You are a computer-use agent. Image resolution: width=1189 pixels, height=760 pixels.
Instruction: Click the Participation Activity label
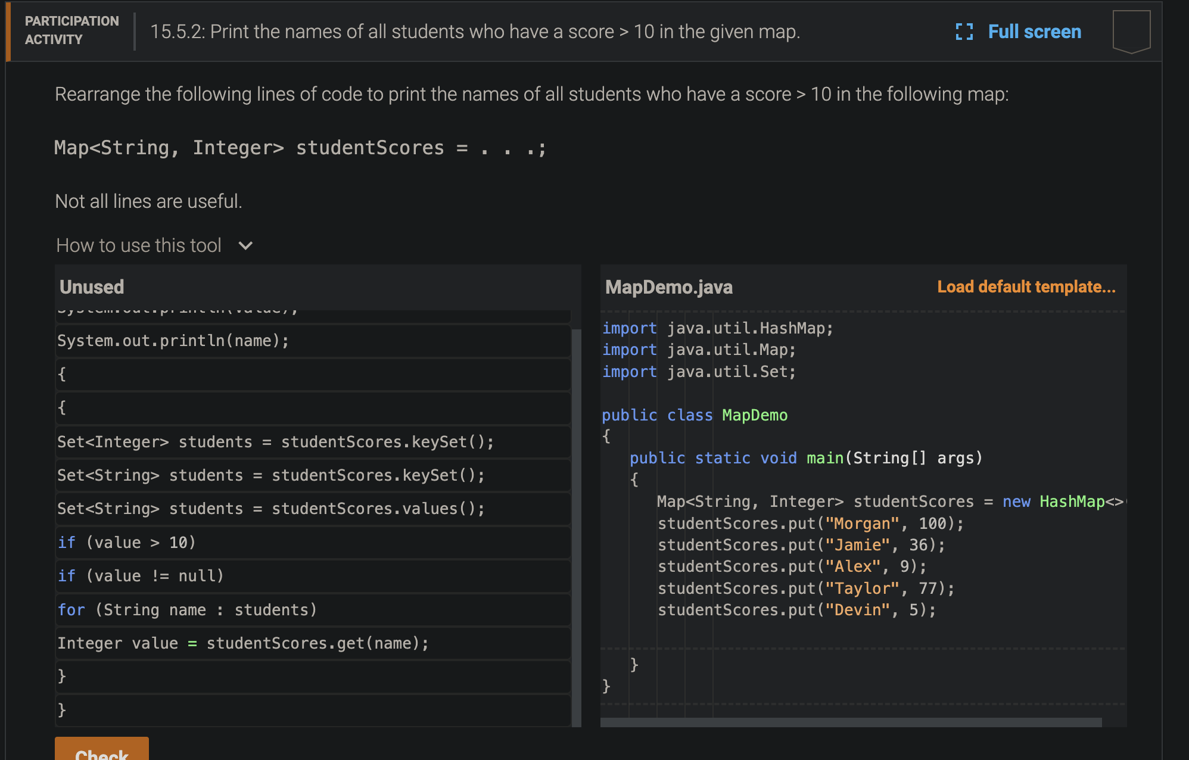tap(71, 30)
